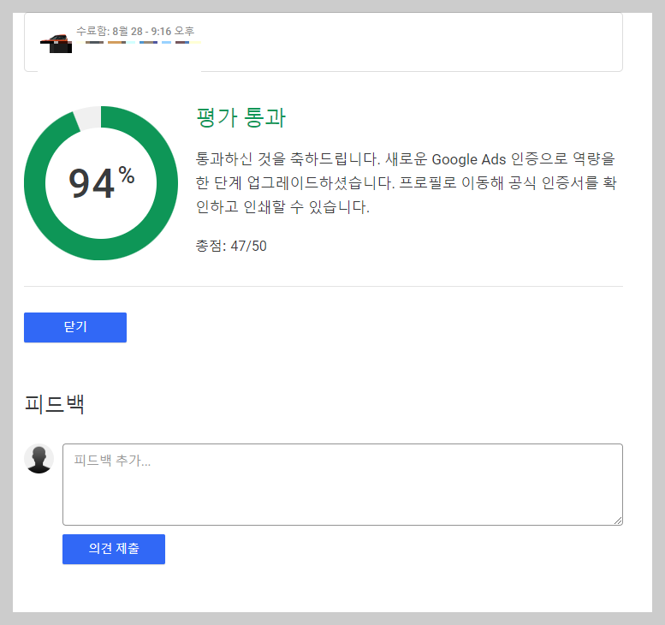Click the 94% score ring
Viewport: 665px width, 625px height.
tap(101, 183)
